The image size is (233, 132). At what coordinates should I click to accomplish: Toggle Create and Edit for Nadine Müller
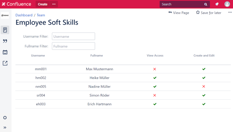(204, 86)
